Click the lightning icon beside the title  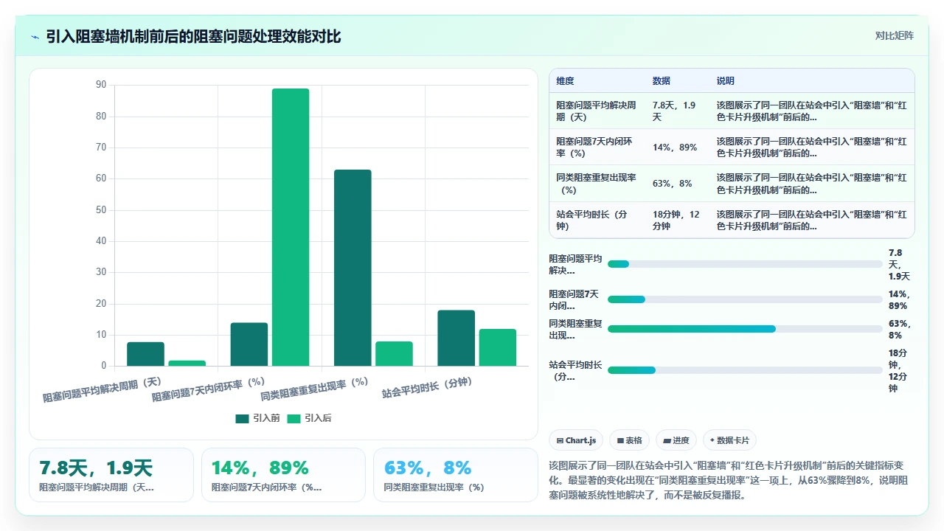pyautogui.click(x=35, y=37)
